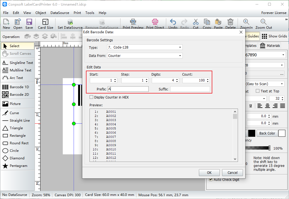The height and width of the screenshot is (199, 289).
Task: Select the Straight Line tool
Action: click(x=18, y=121)
